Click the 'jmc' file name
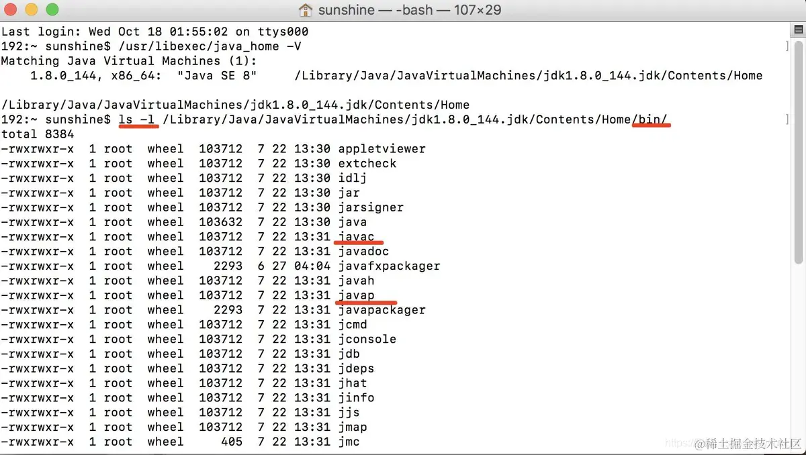Image resolution: width=806 pixels, height=455 pixels. pyautogui.click(x=349, y=442)
